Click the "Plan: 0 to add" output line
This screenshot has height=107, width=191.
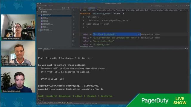(x=65, y=58)
